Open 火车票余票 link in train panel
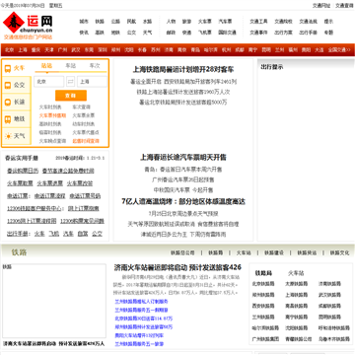The height and width of the screenshot is (355, 355). pyautogui.click(x=84, y=115)
